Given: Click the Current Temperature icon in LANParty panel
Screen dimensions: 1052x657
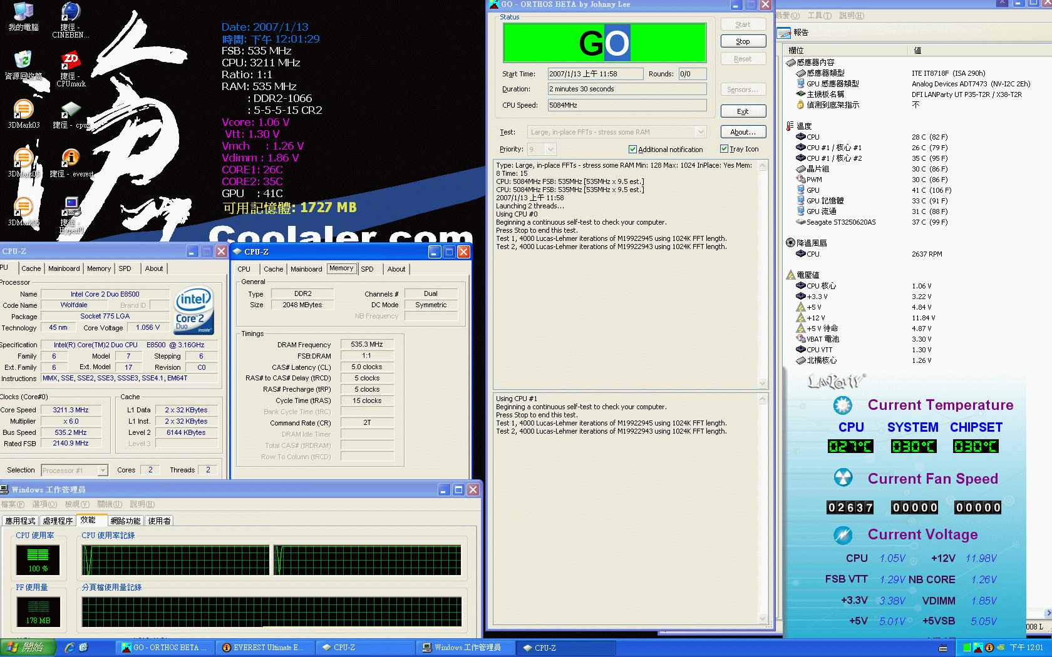Looking at the screenshot, I should [x=843, y=405].
